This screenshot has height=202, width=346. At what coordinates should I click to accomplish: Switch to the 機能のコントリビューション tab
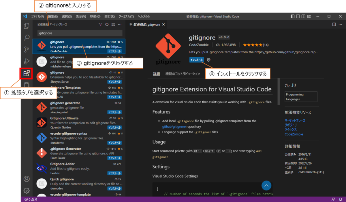[183, 74]
